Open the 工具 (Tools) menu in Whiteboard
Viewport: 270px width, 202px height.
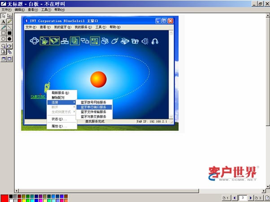click(46, 9)
